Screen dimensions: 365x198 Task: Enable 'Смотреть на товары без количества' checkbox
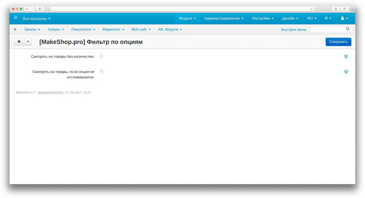tap(102, 56)
